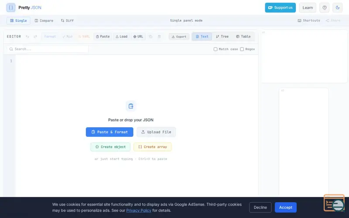
Task: Accept cookies in the banner
Action: (x=286, y=208)
